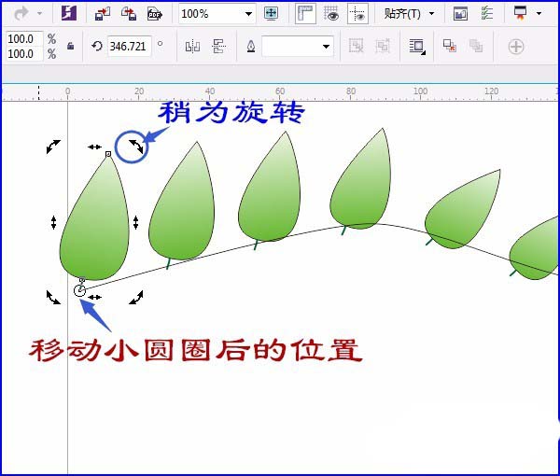560x476 pixels.
Task: Click the right-side vertical skew handle
Action: [x=135, y=222]
